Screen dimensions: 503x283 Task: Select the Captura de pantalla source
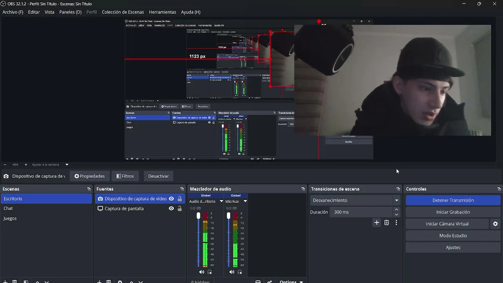pyautogui.click(x=124, y=209)
